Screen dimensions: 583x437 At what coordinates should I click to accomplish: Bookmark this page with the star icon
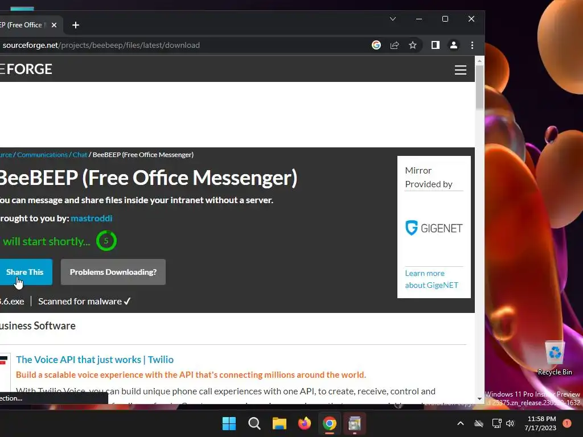click(413, 45)
